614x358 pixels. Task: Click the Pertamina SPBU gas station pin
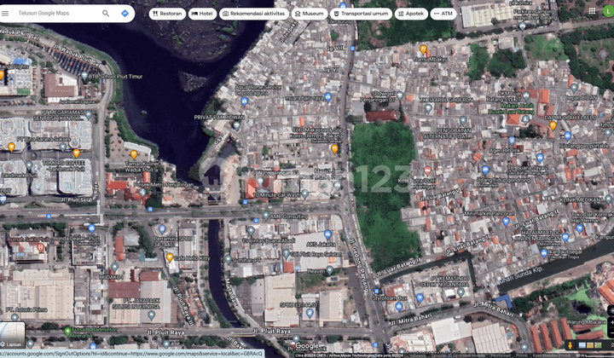coord(162,229)
